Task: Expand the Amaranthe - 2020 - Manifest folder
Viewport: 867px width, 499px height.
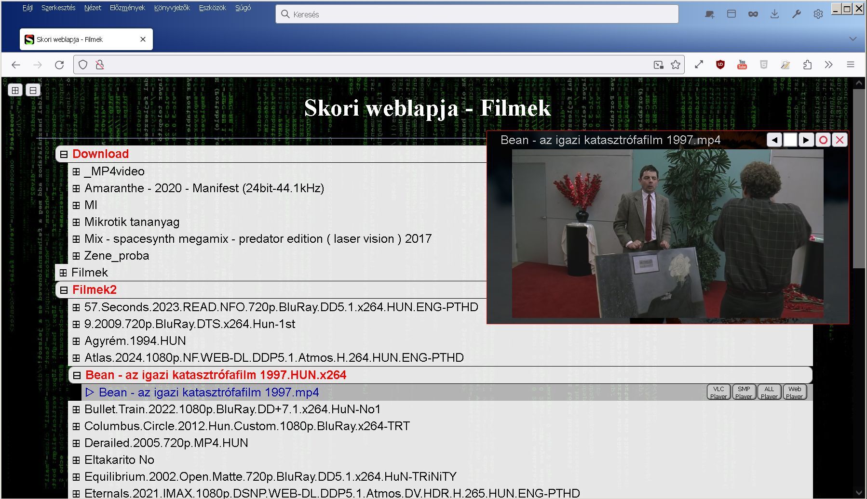Action: coord(76,188)
